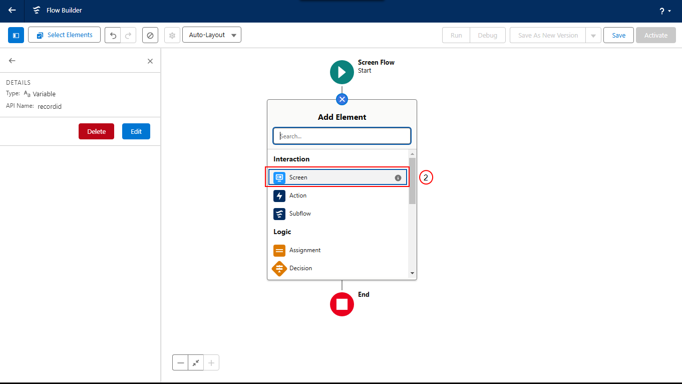Choose the Subflow element
The width and height of the screenshot is (682, 384).
point(338,214)
